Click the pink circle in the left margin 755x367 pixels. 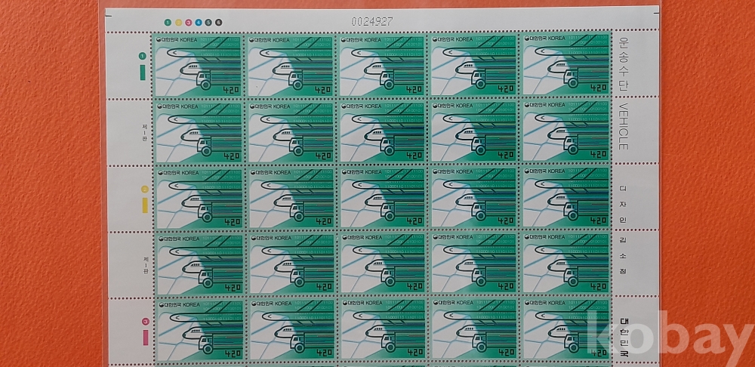pos(141,322)
